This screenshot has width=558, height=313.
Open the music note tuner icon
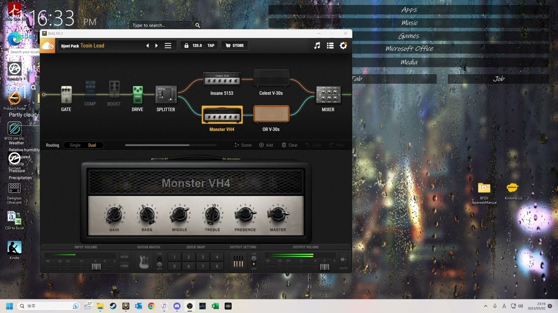(317, 46)
